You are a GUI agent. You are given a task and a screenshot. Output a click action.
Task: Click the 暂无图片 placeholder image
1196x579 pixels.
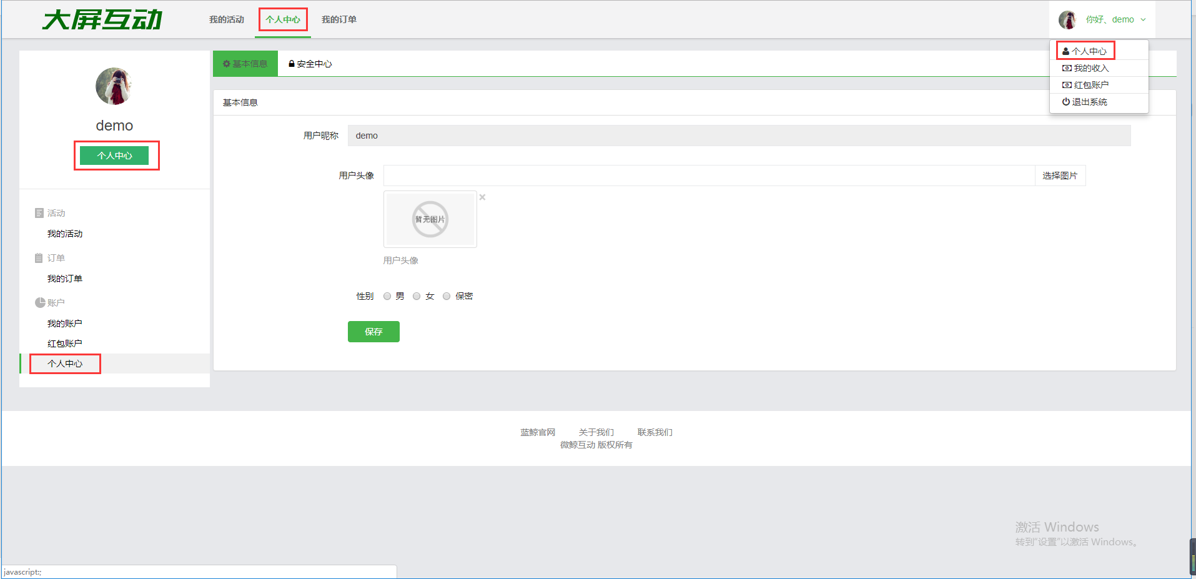click(x=430, y=219)
